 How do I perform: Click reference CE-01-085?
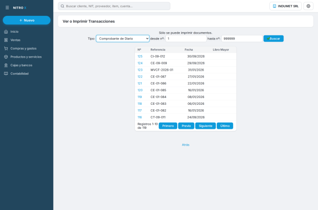159,90
